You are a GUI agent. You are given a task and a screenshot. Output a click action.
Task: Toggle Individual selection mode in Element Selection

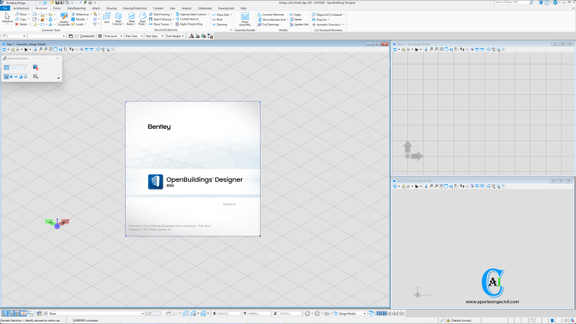click(7, 68)
